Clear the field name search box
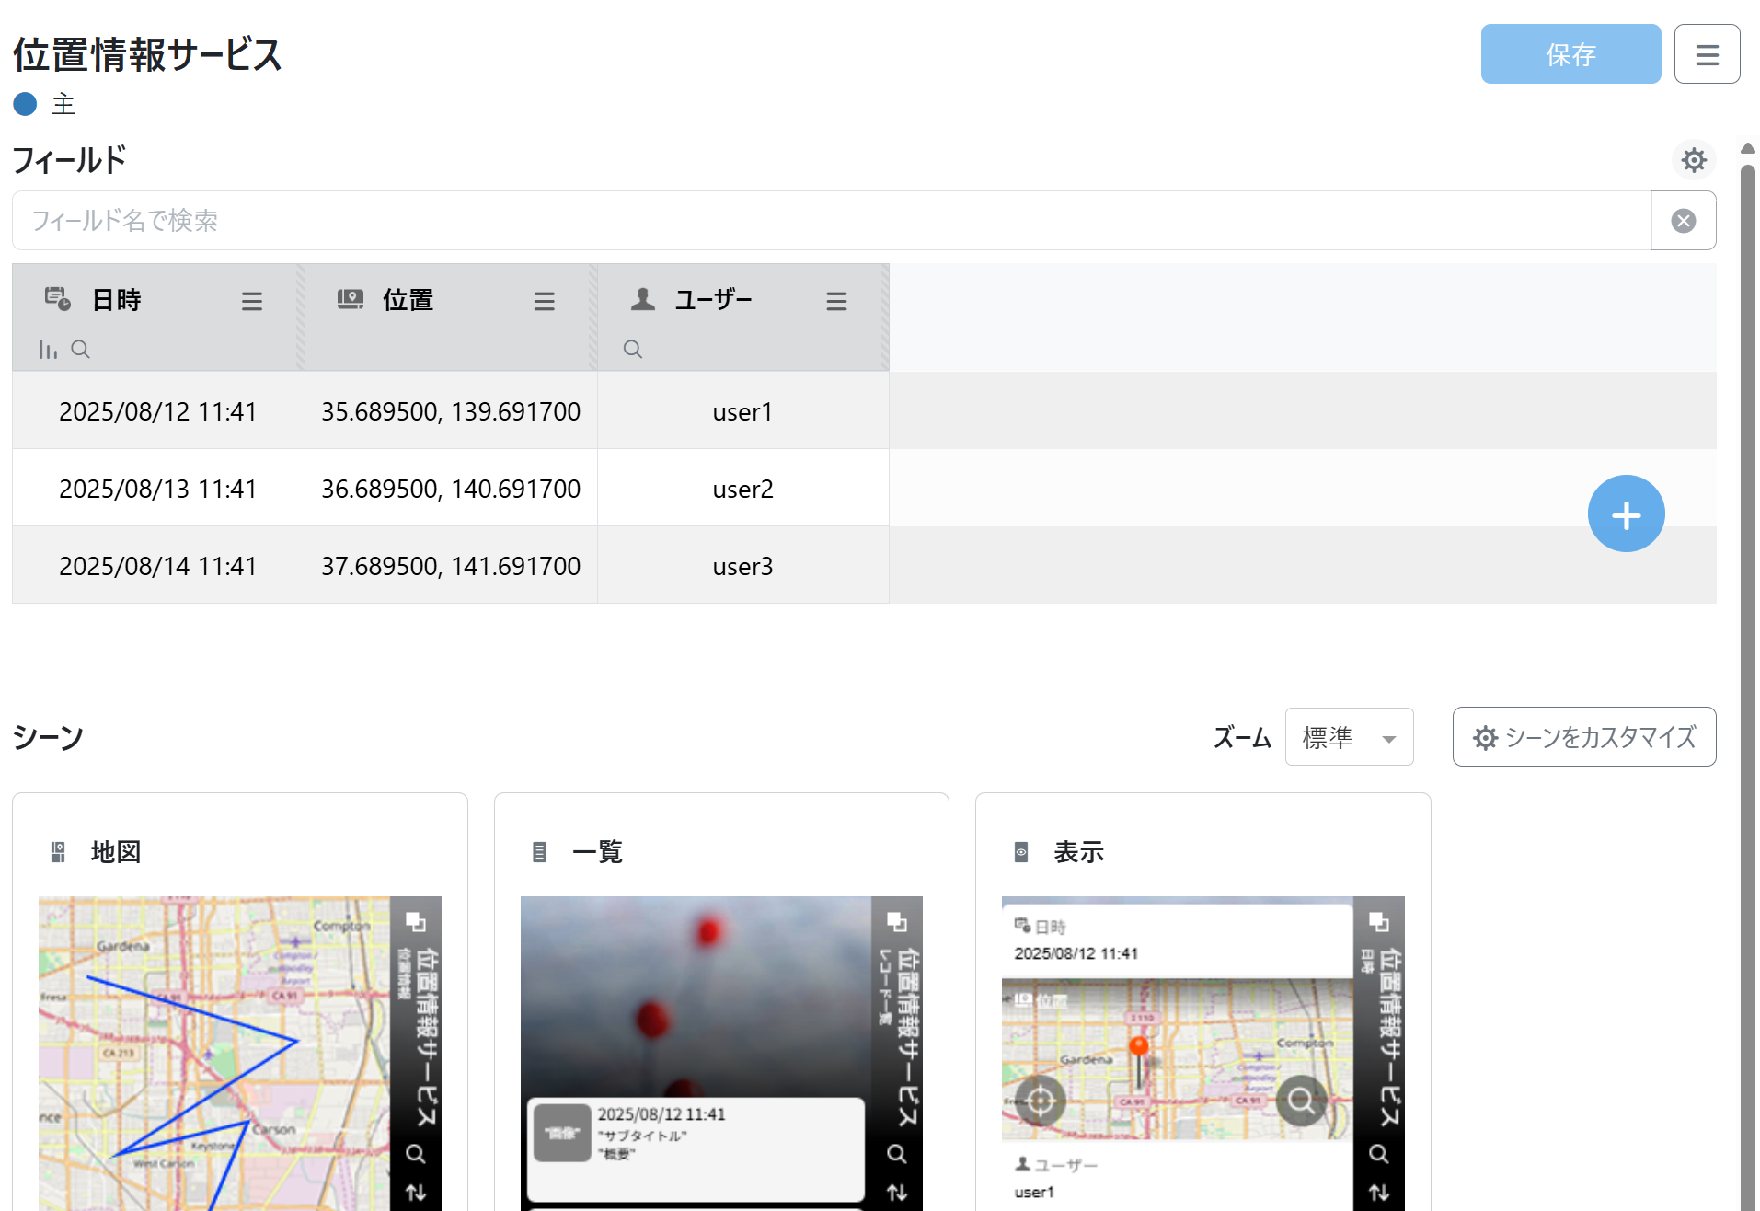The image size is (1760, 1211). (x=1683, y=221)
